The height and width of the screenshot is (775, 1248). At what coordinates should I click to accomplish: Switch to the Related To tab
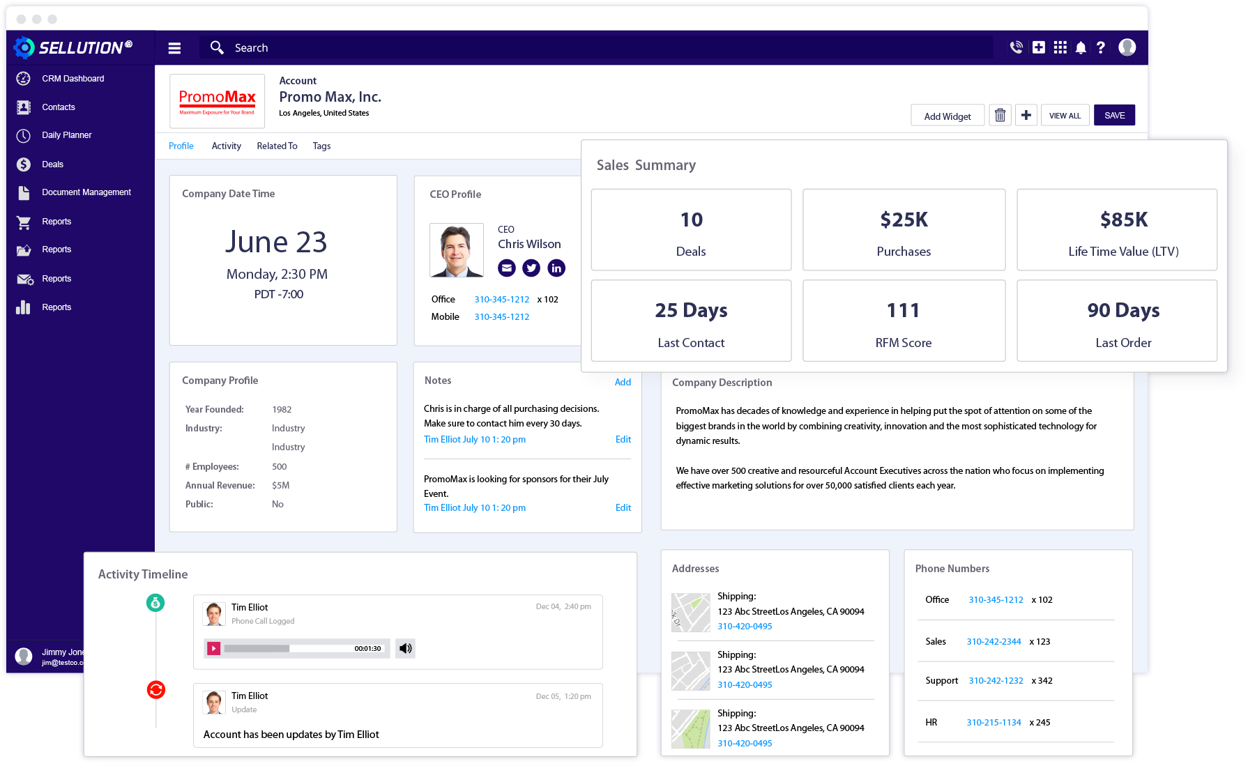[x=277, y=146]
